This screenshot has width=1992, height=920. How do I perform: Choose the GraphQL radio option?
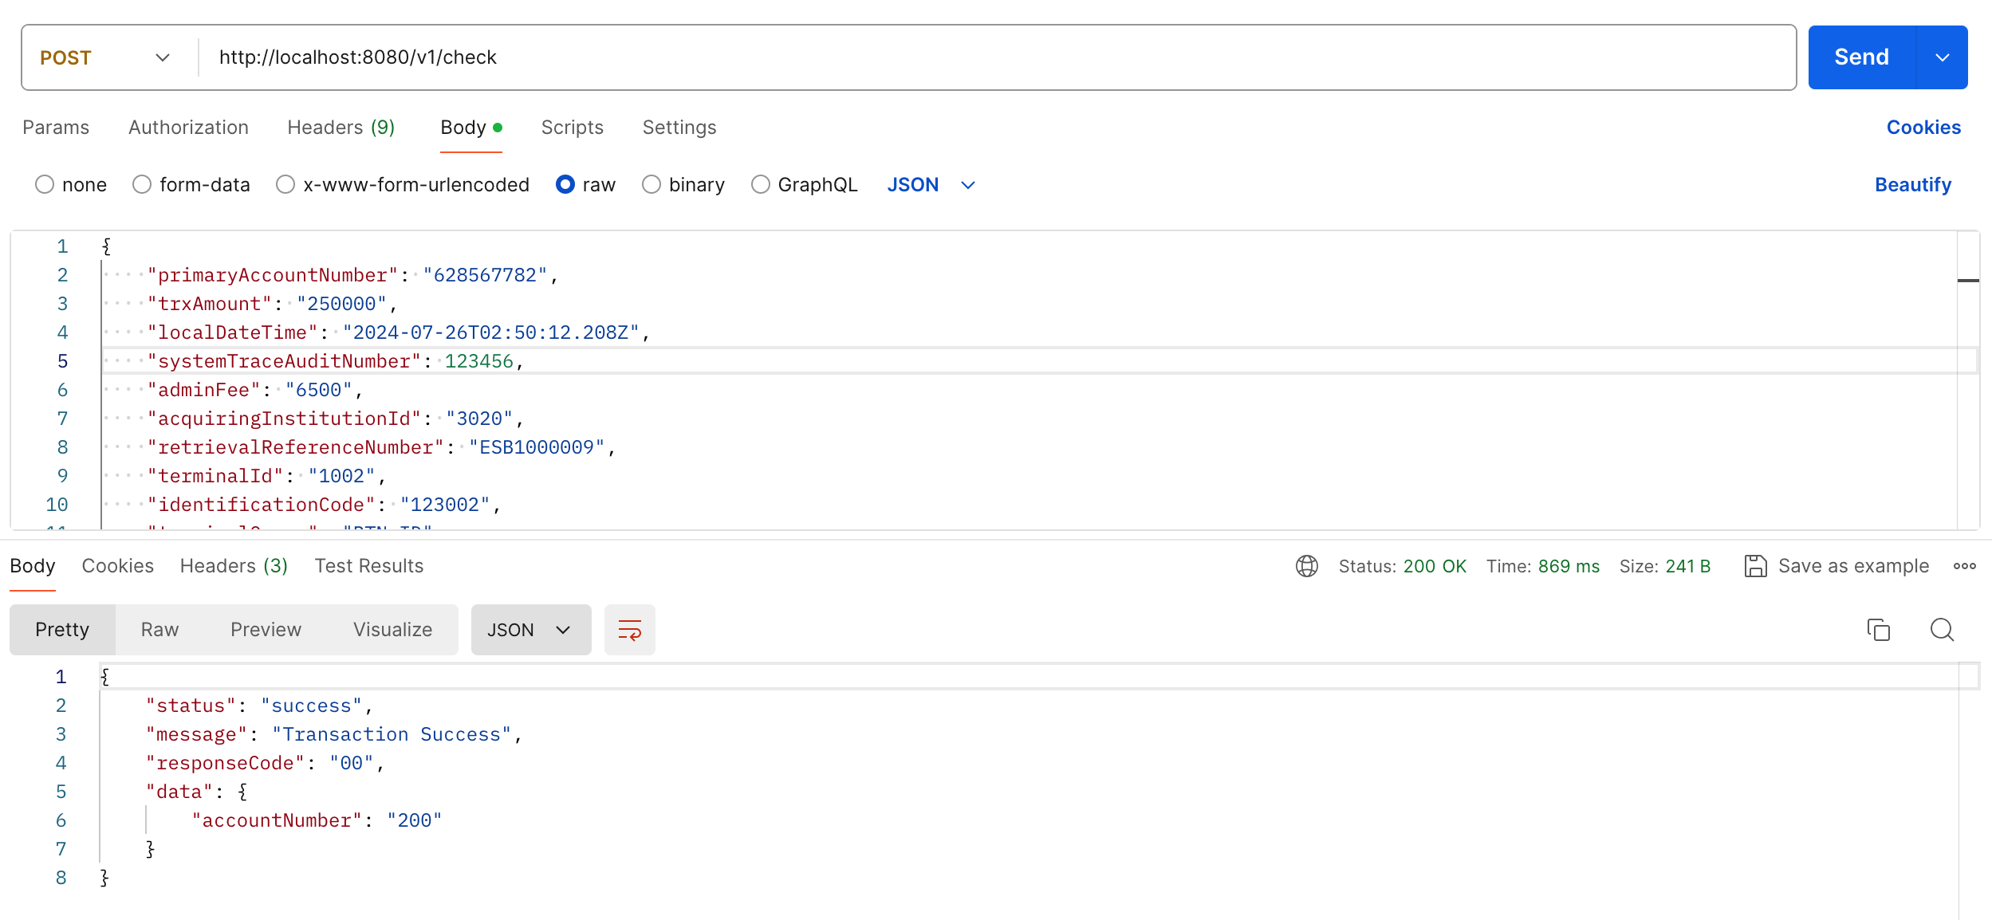pyautogui.click(x=761, y=185)
